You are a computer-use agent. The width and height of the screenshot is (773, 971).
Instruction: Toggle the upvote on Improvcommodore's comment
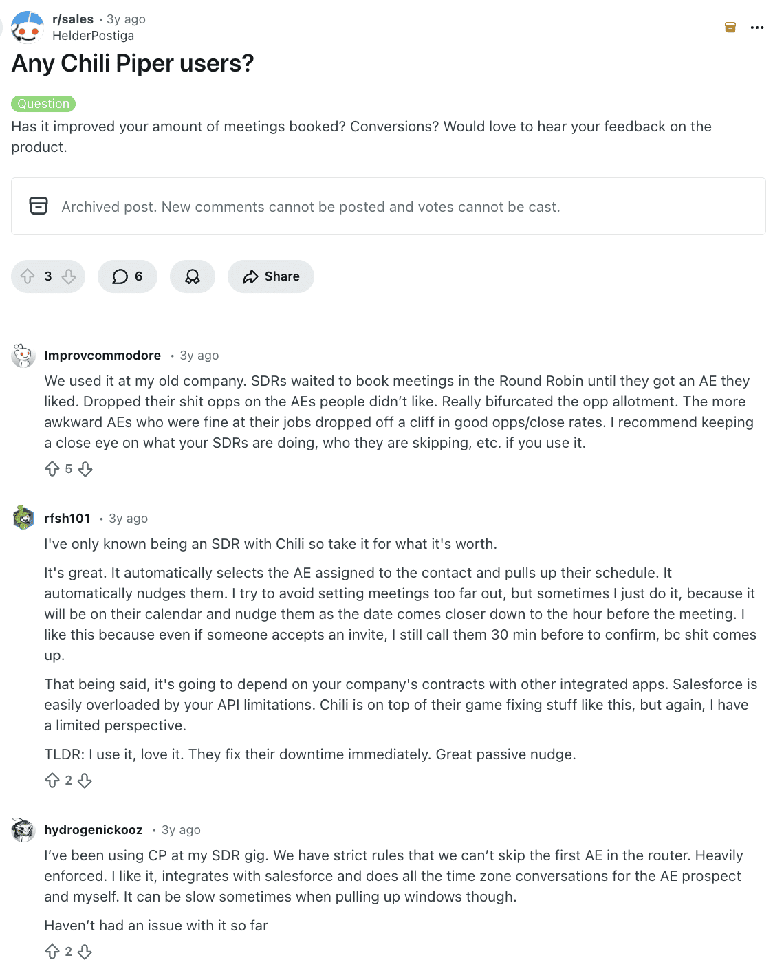54,469
